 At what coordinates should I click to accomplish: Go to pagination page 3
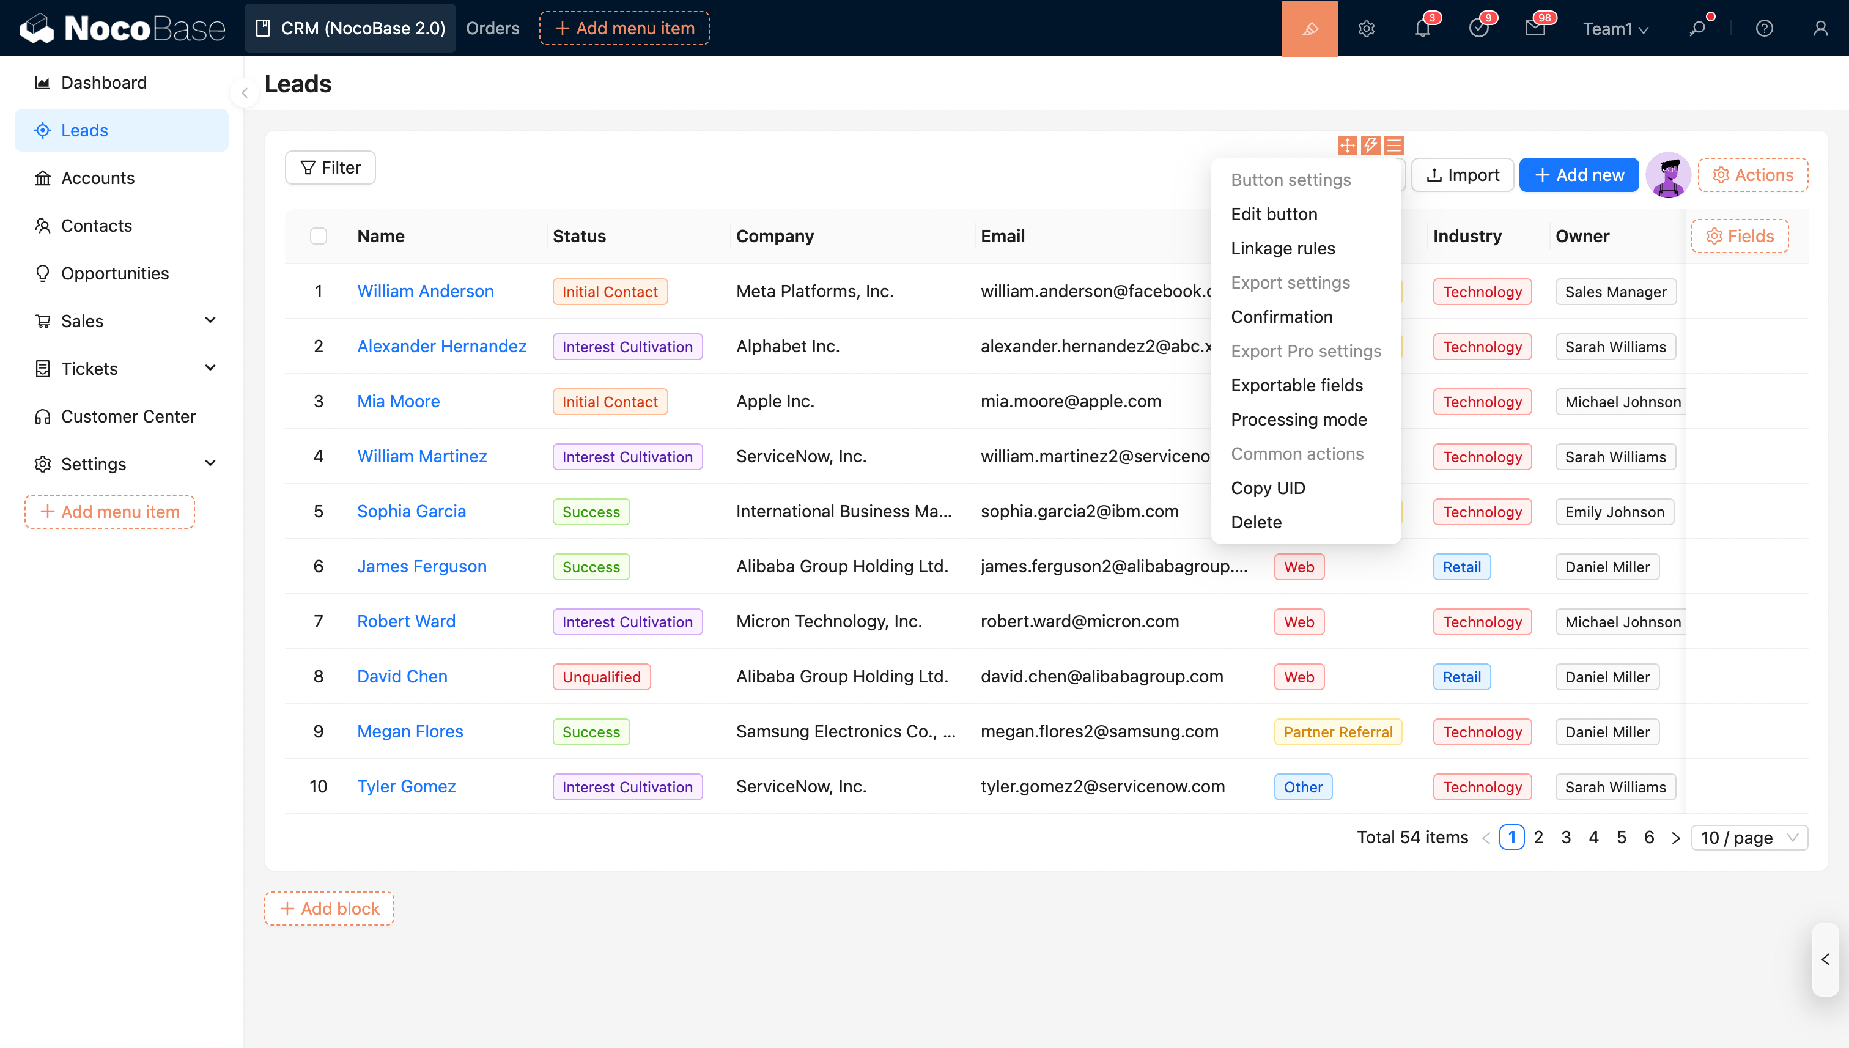tap(1565, 838)
